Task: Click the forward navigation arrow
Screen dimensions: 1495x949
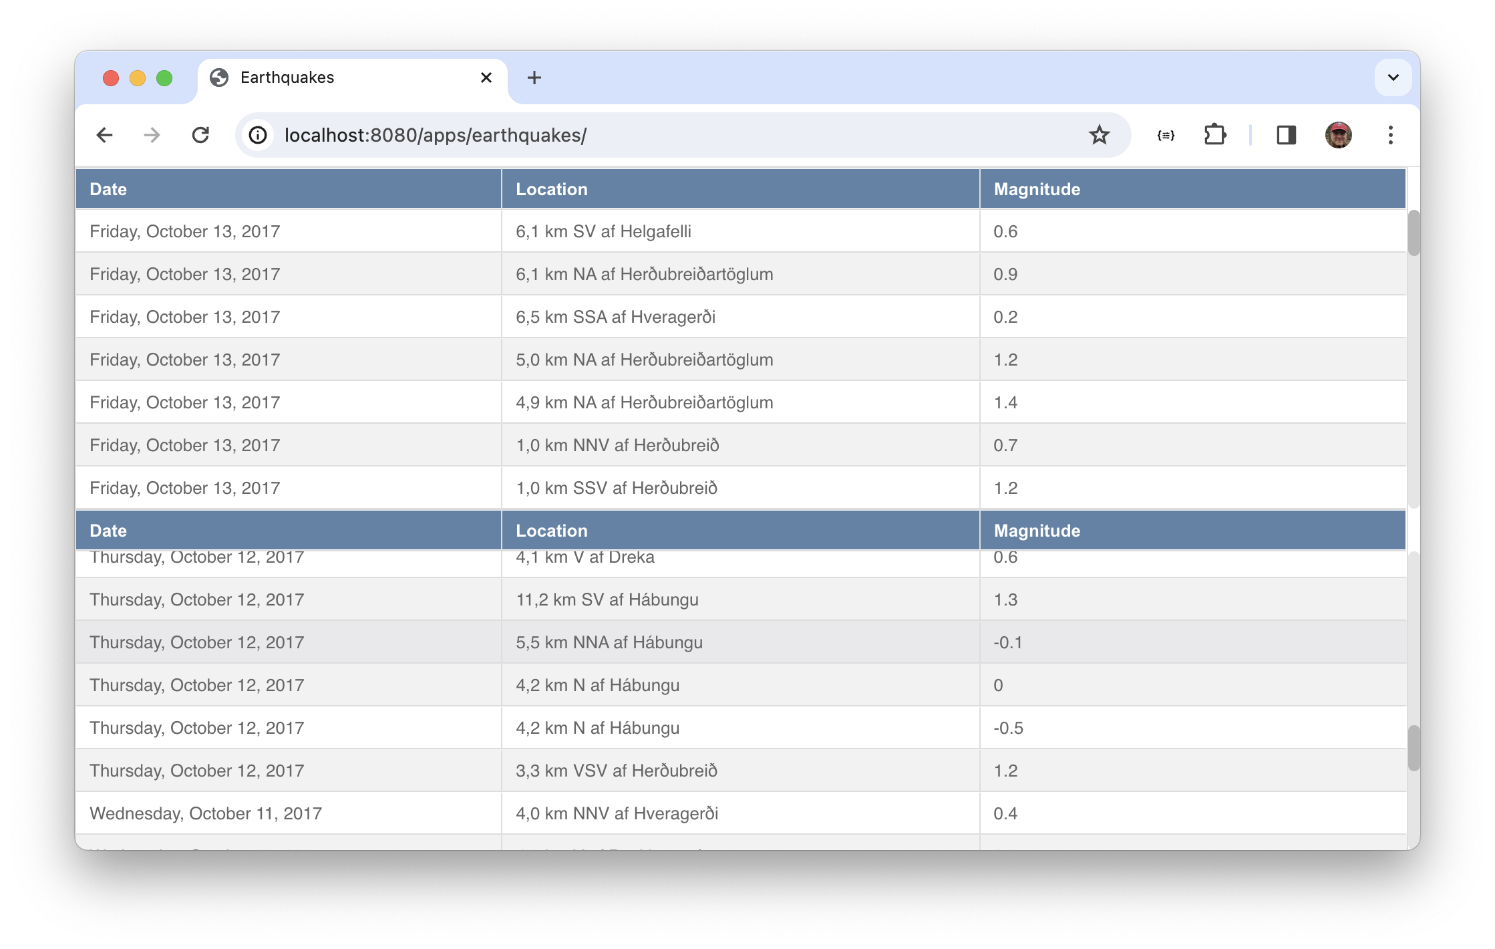Action: point(152,135)
